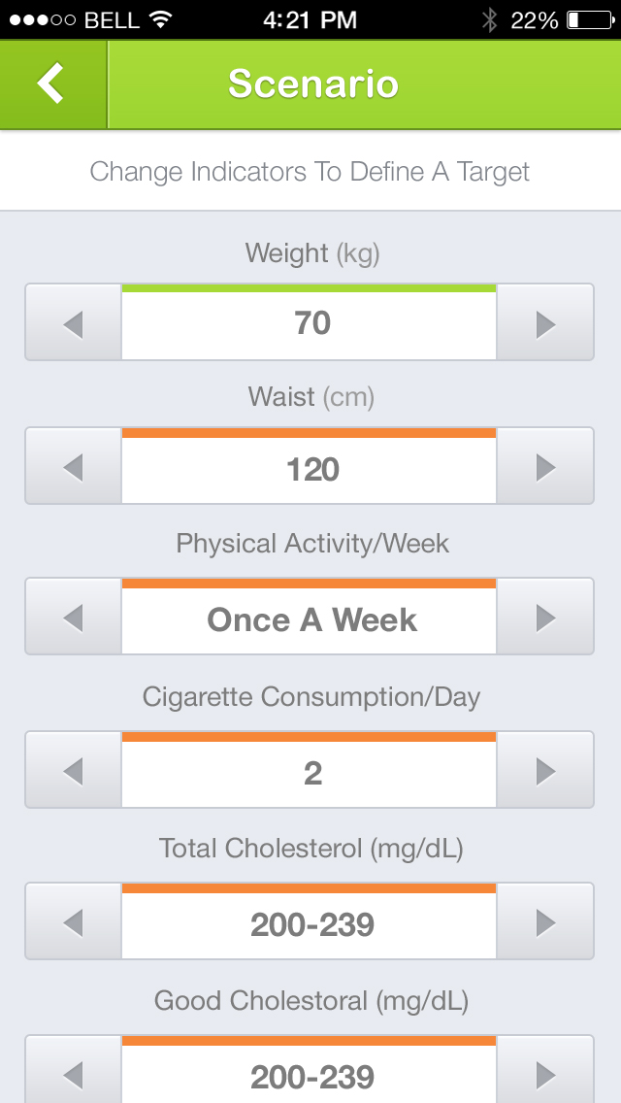621x1103 pixels.
Task: Reduce Cigarette Consumption/Day with left arrow
Action: click(73, 772)
